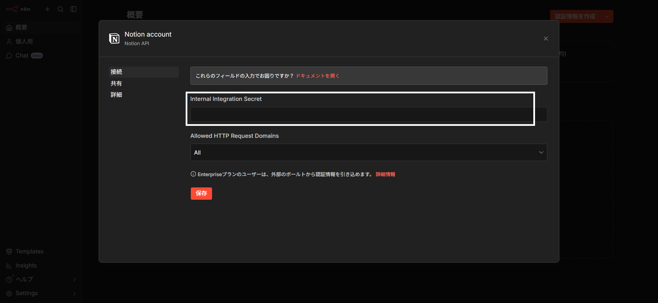The width and height of the screenshot is (658, 303).
Task: Click the Notion account title text
Action: [x=148, y=34]
